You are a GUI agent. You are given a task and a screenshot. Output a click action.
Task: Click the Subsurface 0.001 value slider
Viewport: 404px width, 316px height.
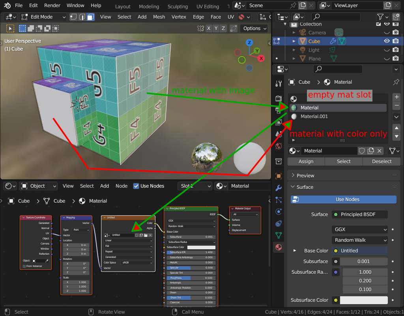(x=363, y=261)
